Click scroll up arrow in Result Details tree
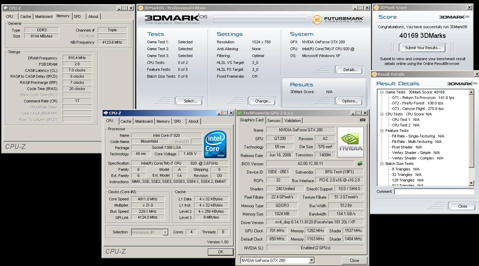 coord(471,92)
